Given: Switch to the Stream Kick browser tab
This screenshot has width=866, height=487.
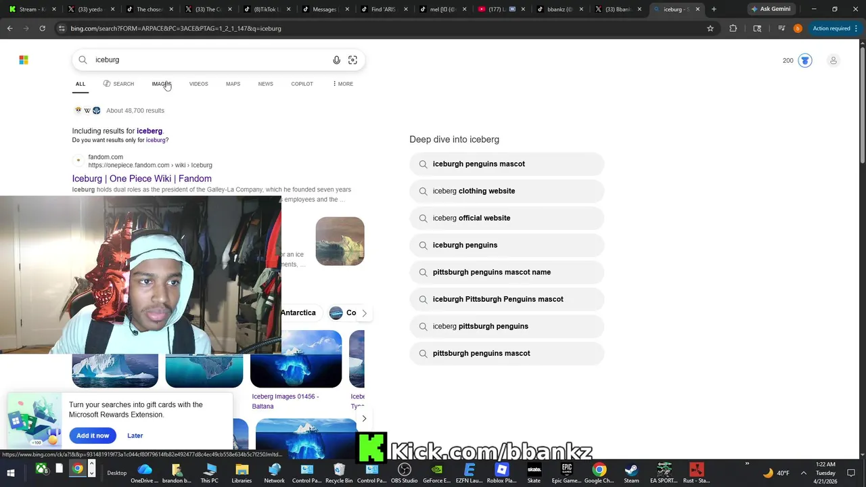Looking at the screenshot, I should point(32,9).
